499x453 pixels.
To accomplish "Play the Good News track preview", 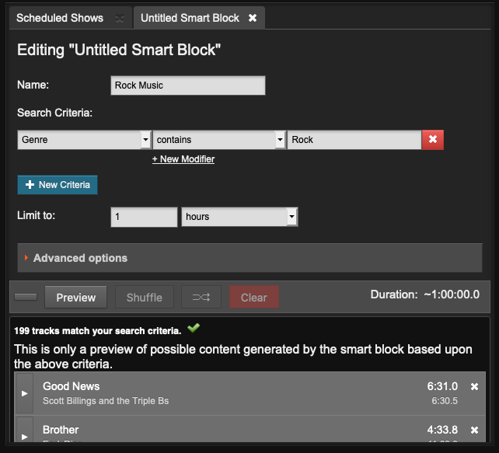I will 23,393.
